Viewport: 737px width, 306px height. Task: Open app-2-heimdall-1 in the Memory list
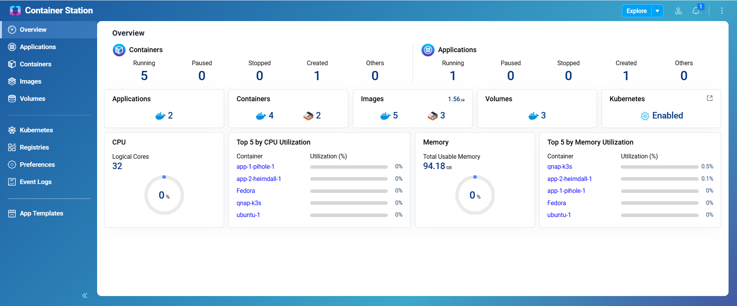coord(570,179)
